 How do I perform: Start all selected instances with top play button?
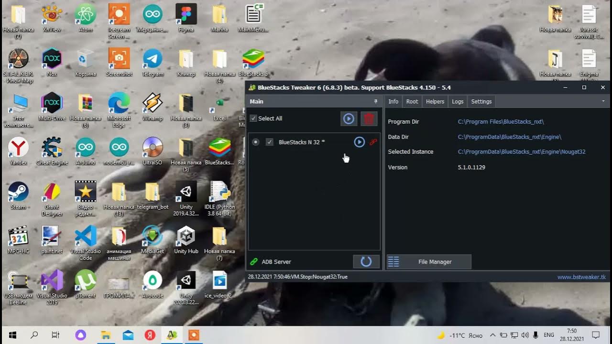pyautogui.click(x=349, y=118)
